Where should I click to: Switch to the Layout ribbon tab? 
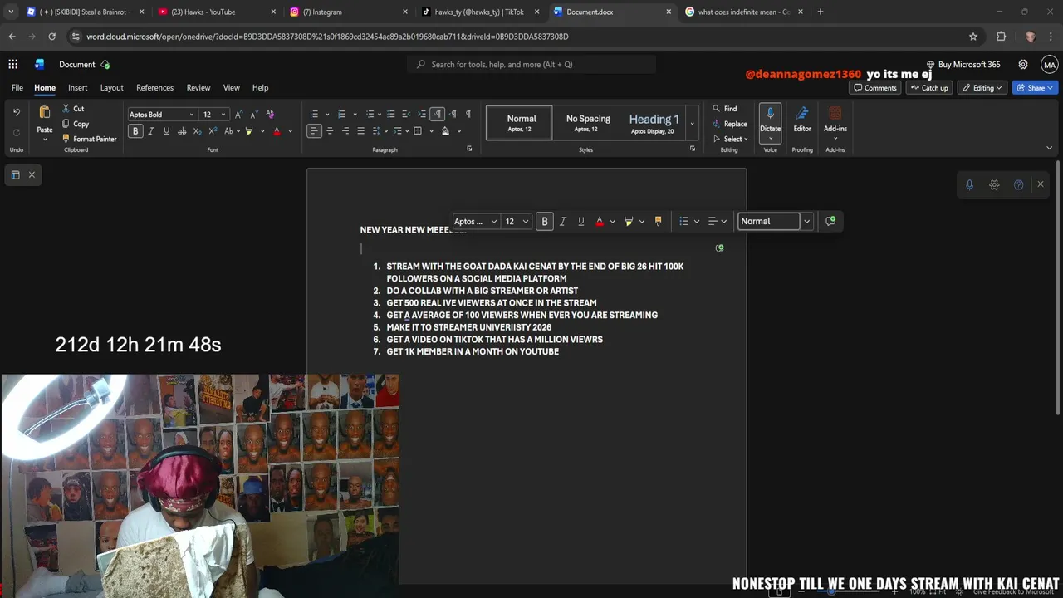(111, 87)
